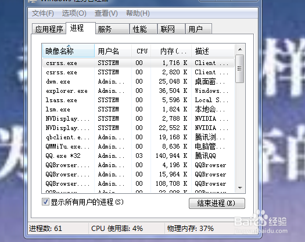Click the 140,944 K memory value
This screenshot has width=305, height=242.
click(171, 156)
